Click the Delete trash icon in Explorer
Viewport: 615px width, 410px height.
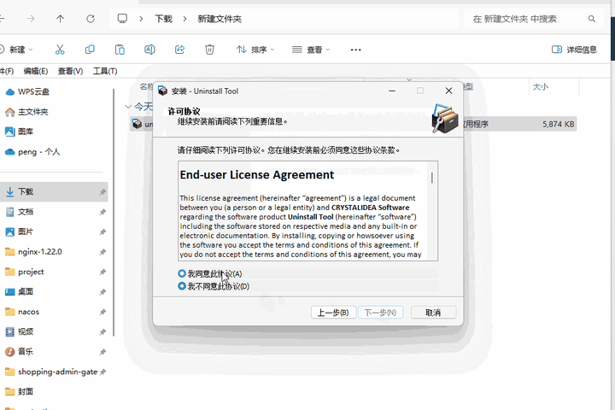click(x=210, y=50)
